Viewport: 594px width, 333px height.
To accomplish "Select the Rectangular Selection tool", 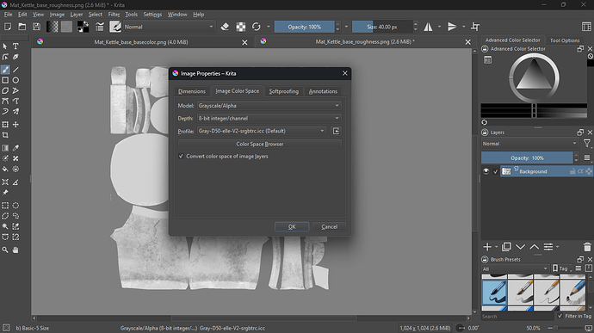I will click(x=5, y=206).
